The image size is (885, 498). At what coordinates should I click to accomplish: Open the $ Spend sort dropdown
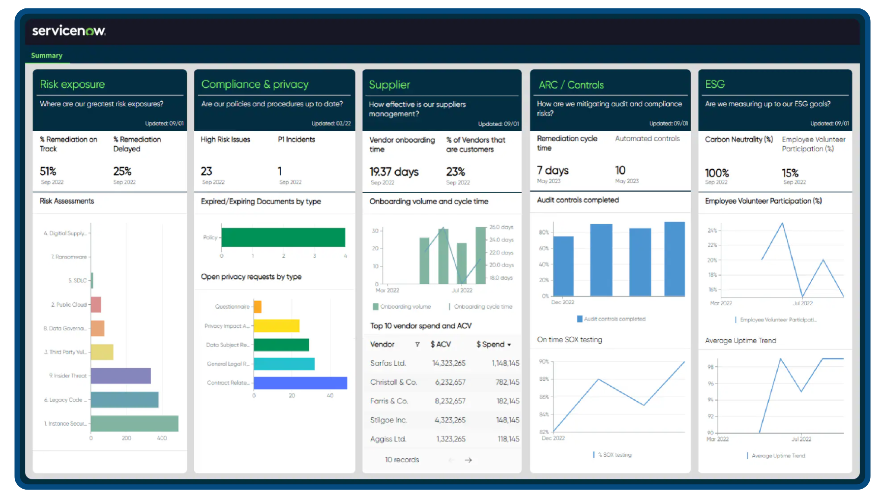(x=510, y=344)
